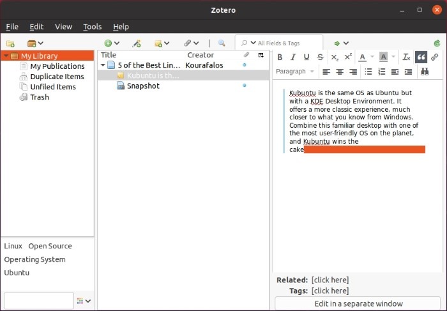The width and height of the screenshot is (447, 311).
Task: Sort items by Creator column
Action: point(201,55)
